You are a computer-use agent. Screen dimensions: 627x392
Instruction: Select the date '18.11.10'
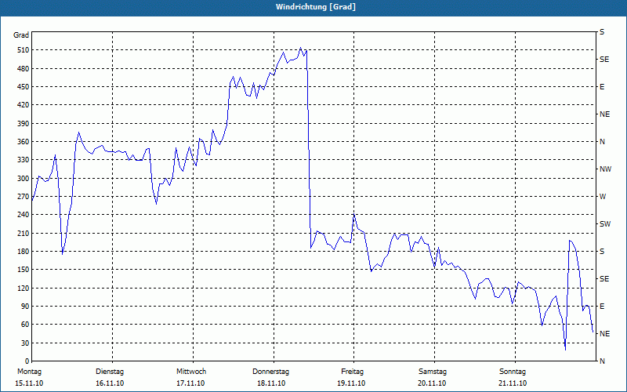pos(271,383)
